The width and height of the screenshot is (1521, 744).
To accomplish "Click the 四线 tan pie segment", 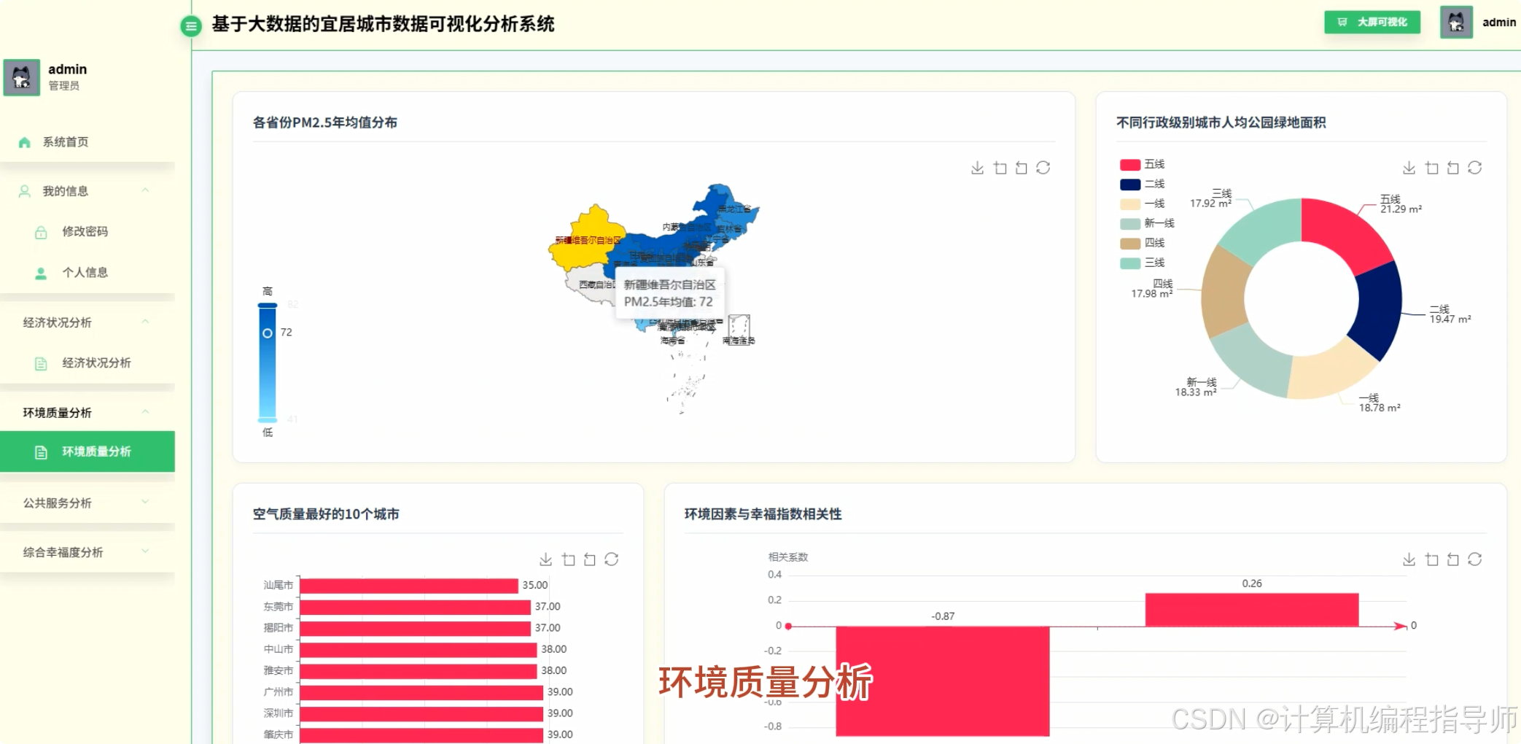I will pyautogui.click(x=1225, y=293).
